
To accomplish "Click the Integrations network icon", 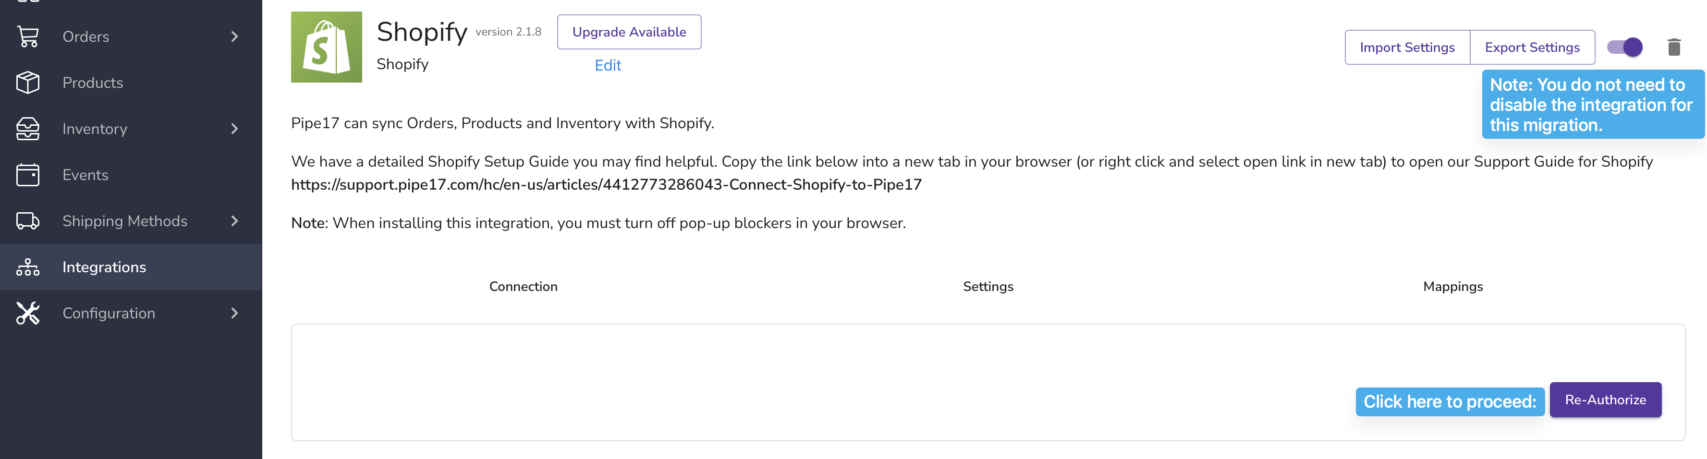I will (x=28, y=267).
